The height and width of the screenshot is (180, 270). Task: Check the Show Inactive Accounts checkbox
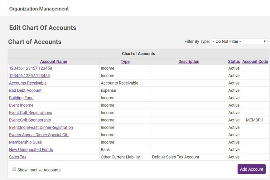(x=14, y=169)
